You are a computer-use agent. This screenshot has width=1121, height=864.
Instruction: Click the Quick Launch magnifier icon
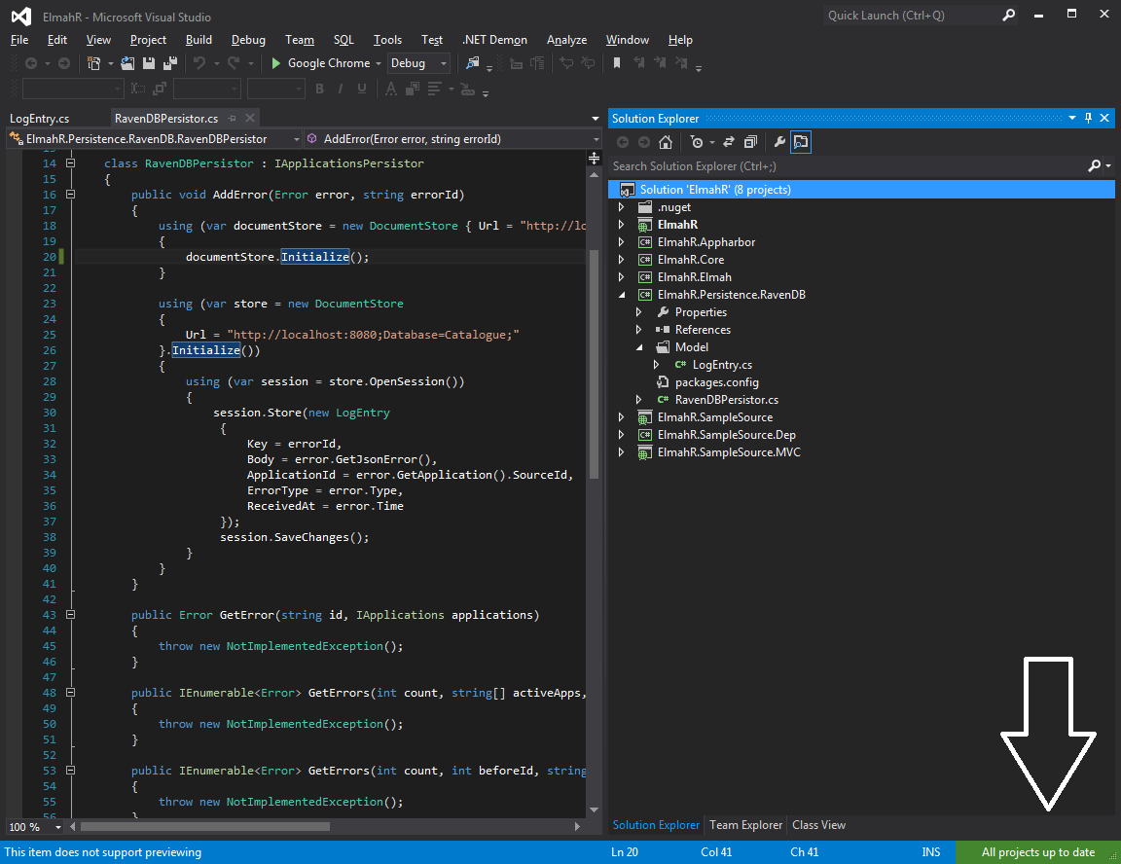point(1008,15)
